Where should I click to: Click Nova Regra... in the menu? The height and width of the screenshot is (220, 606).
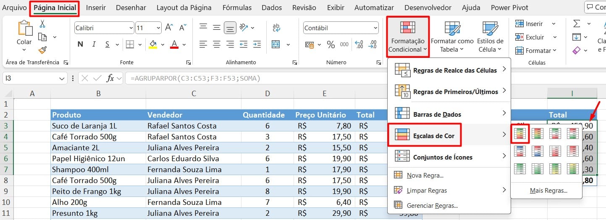click(449, 175)
